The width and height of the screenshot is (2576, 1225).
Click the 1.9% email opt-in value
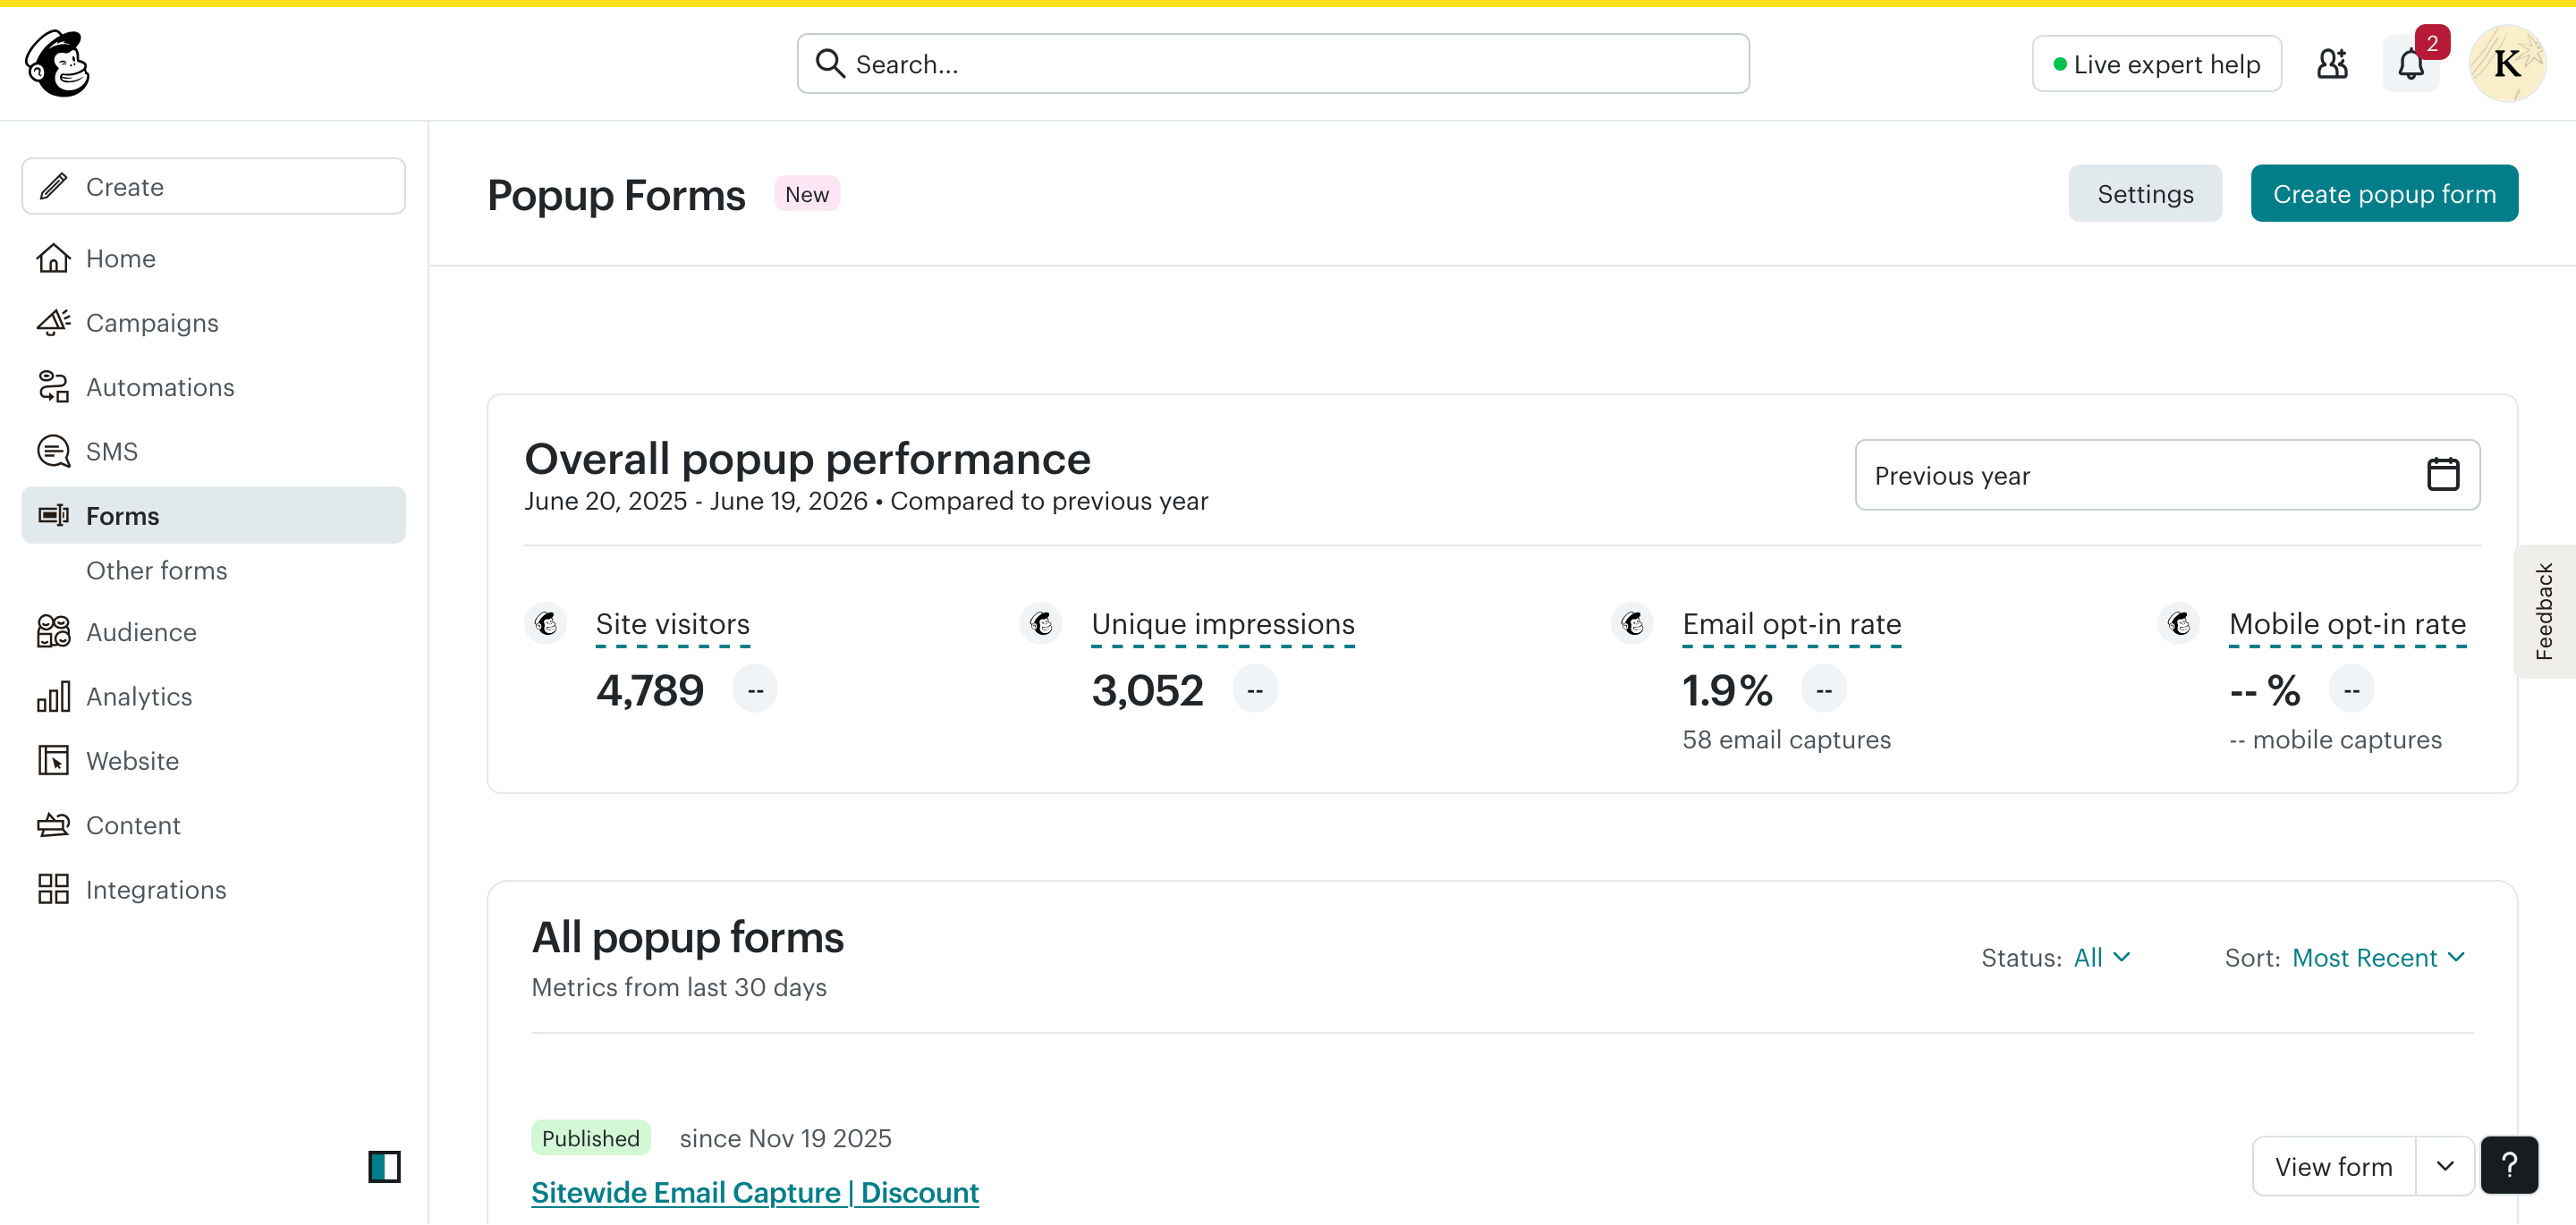tap(1727, 690)
